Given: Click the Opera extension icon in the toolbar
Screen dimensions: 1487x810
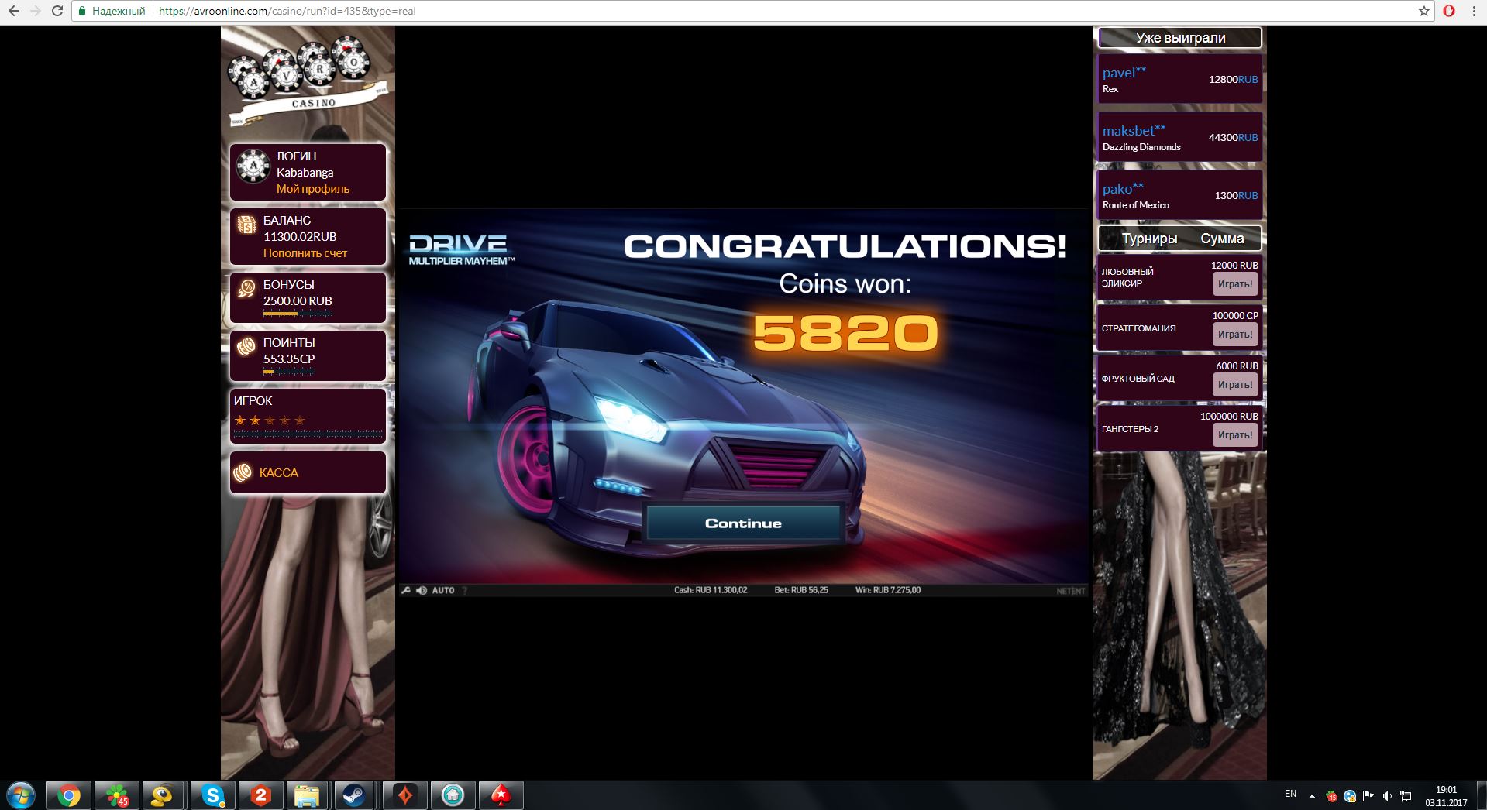Looking at the screenshot, I should [x=1449, y=11].
